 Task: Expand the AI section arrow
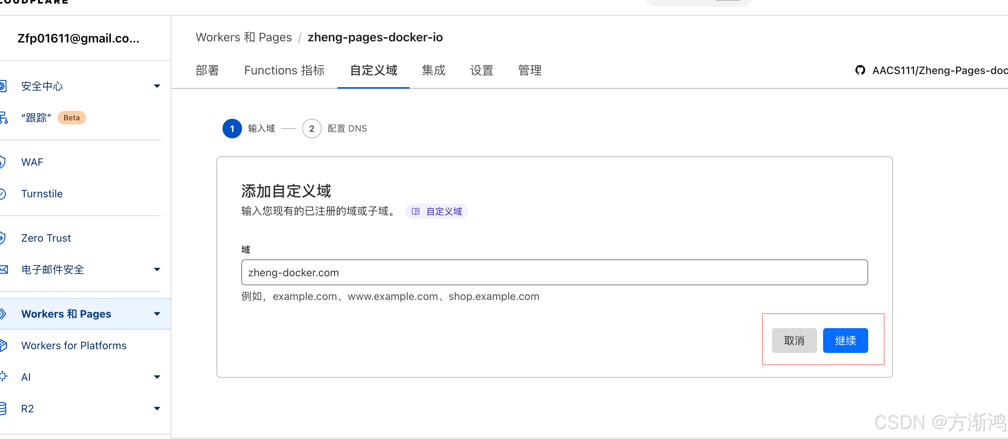[x=157, y=377]
